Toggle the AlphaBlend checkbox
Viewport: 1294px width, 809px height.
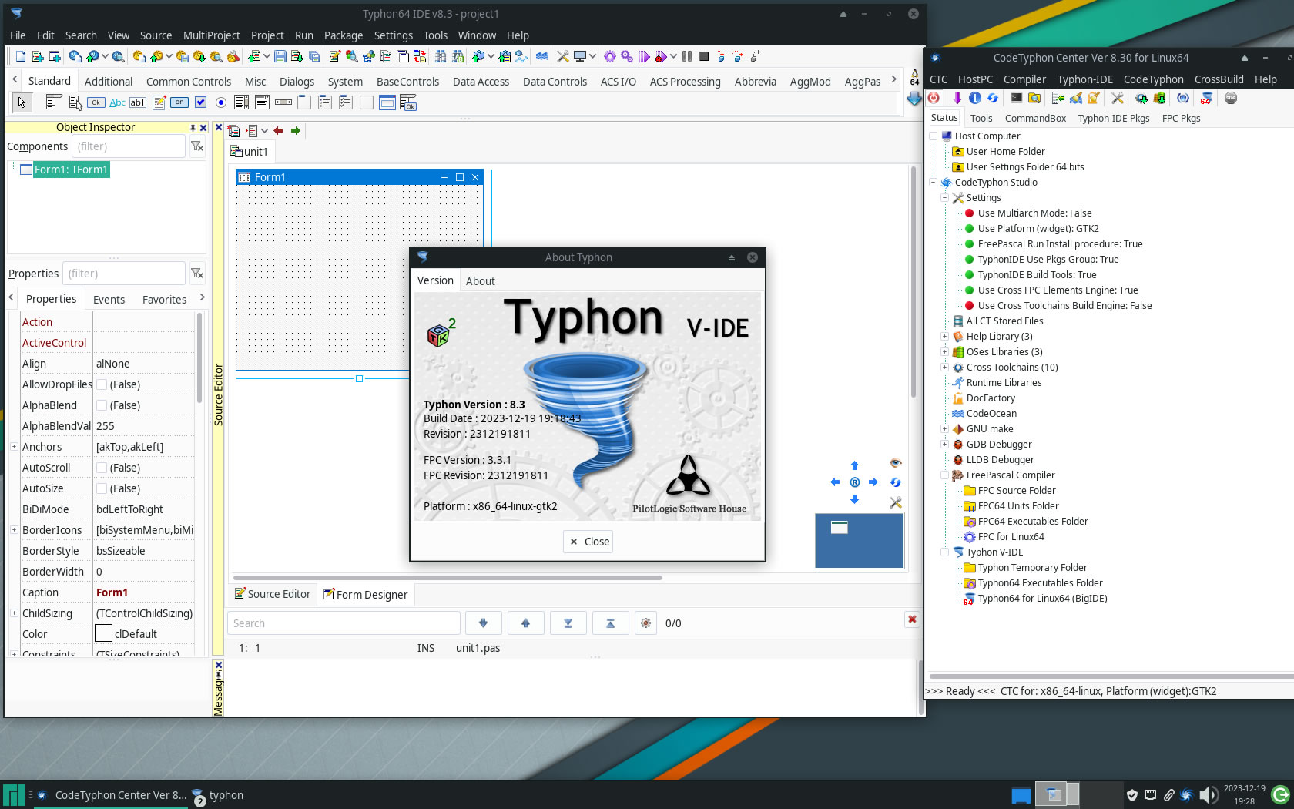point(102,405)
